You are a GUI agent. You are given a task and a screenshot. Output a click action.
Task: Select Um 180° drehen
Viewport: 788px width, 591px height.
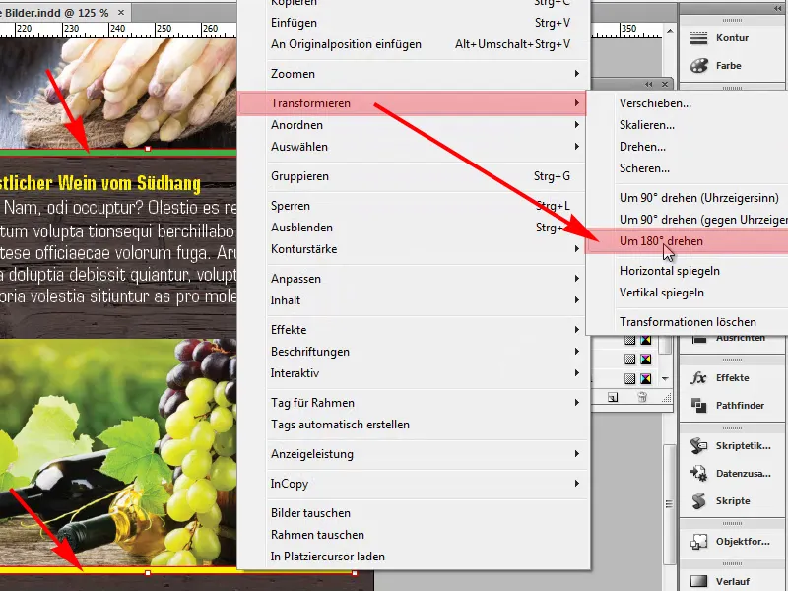pos(688,241)
